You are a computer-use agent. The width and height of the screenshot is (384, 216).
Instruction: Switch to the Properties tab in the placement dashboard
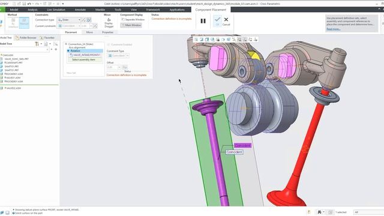107,32
